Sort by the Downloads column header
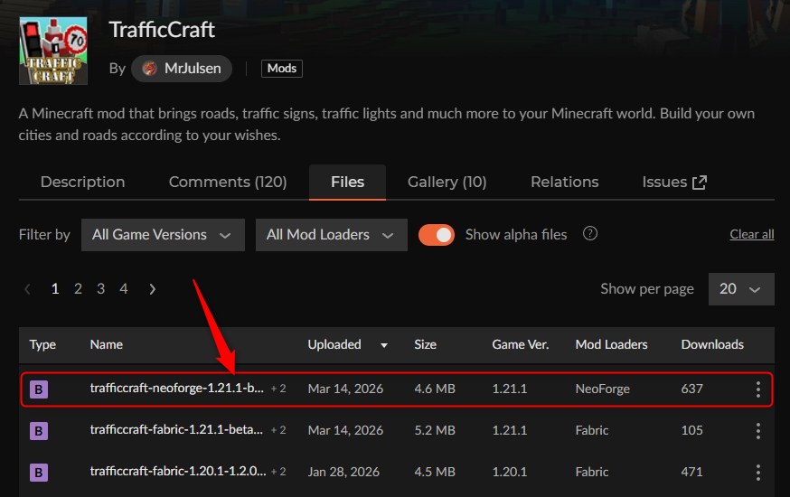Viewport: 790px width, 497px height. point(712,344)
